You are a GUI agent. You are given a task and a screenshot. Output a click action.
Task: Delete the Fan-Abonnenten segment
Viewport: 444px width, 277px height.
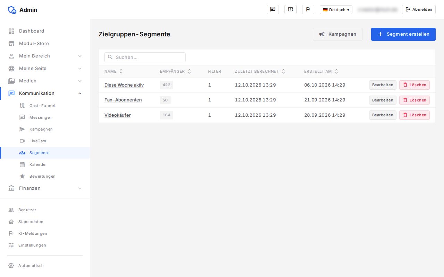pos(415,100)
